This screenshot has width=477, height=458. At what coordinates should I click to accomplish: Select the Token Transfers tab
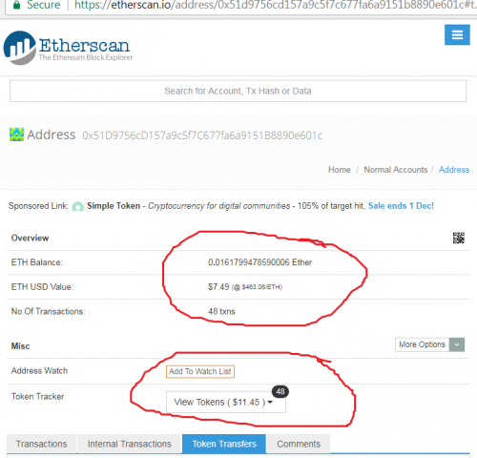pyautogui.click(x=224, y=444)
